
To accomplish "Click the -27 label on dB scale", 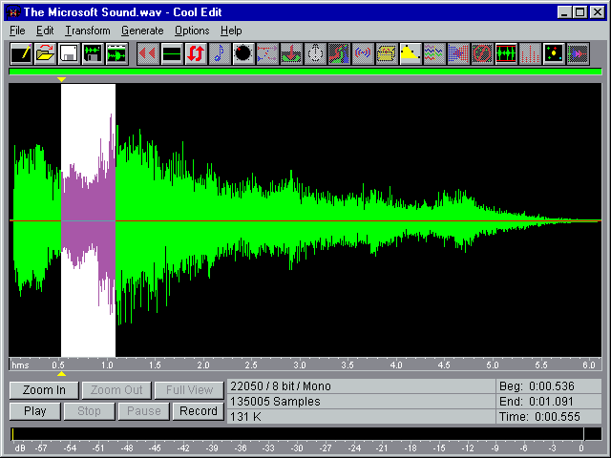I will (326, 448).
